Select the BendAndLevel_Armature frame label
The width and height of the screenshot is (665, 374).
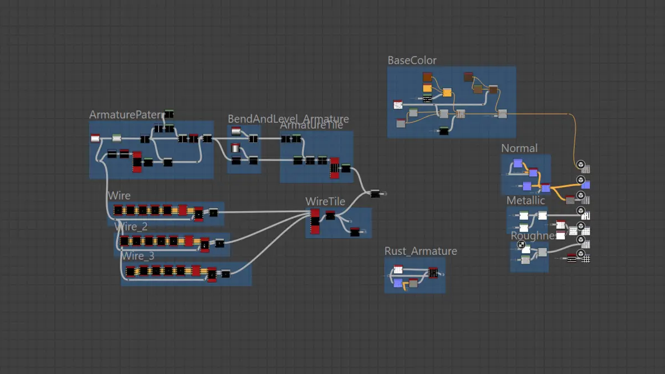click(288, 119)
